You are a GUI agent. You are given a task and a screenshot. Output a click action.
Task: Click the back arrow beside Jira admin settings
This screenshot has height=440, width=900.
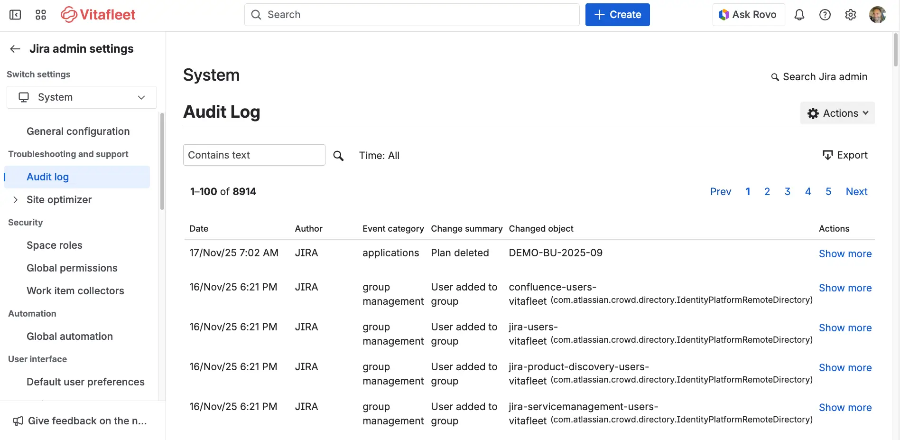pyautogui.click(x=15, y=49)
